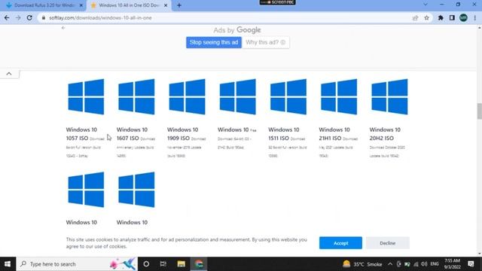
Task: Click the page vertical scrollbar thumb
Action: (479, 111)
